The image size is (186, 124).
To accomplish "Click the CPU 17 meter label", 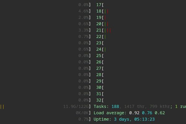I will pyautogui.click(x=99, y=5).
